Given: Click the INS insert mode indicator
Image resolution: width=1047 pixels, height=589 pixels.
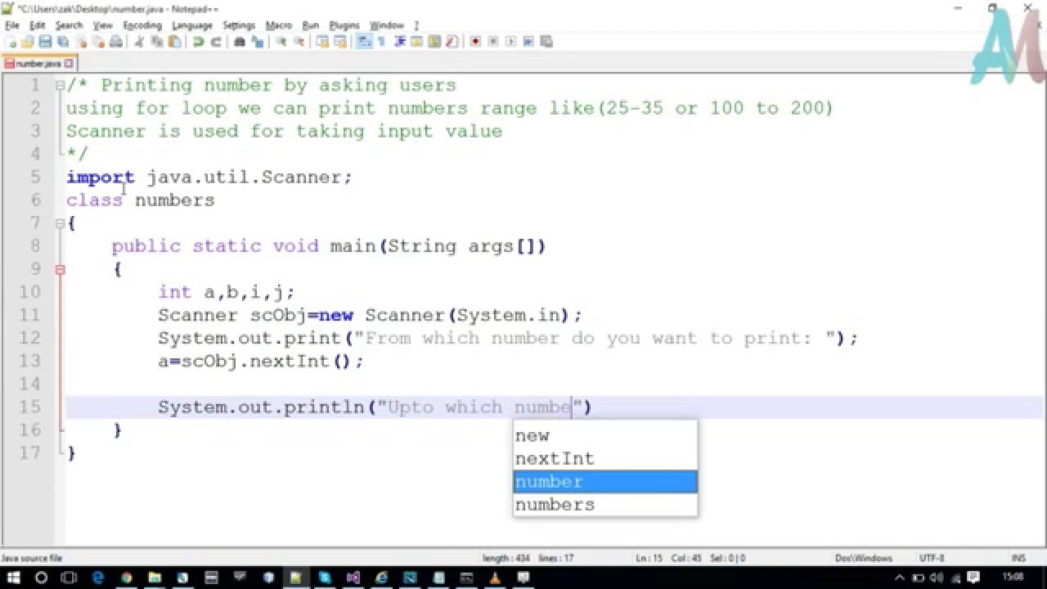Looking at the screenshot, I should point(1018,558).
